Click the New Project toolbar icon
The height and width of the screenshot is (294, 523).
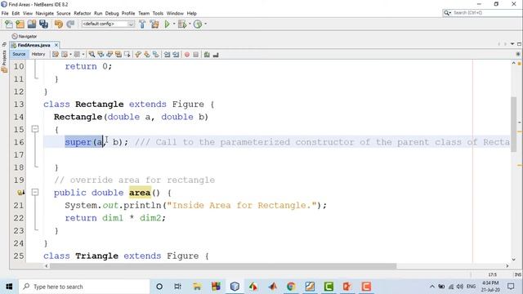coord(20,24)
